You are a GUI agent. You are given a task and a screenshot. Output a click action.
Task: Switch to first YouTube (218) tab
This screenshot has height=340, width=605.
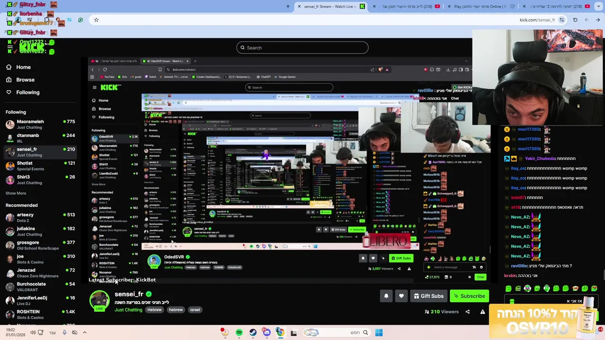coord(409,7)
